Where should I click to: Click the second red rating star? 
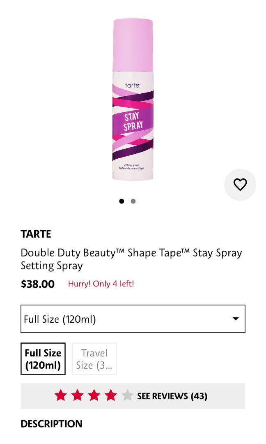[x=77, y=396]
